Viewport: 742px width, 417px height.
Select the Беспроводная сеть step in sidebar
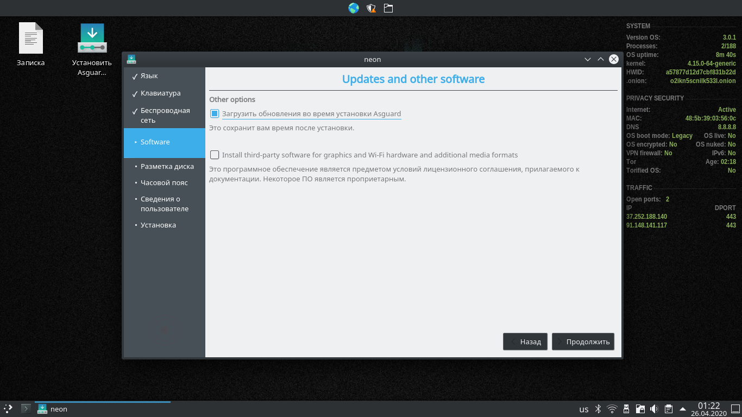pyautogui.click(x=164, y=115)
